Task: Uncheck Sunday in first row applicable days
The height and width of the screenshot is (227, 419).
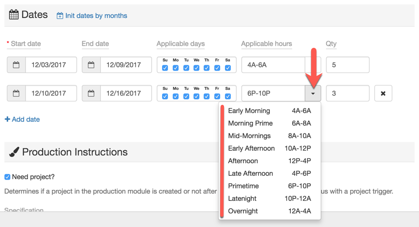Action: click(x=165, y=68)
